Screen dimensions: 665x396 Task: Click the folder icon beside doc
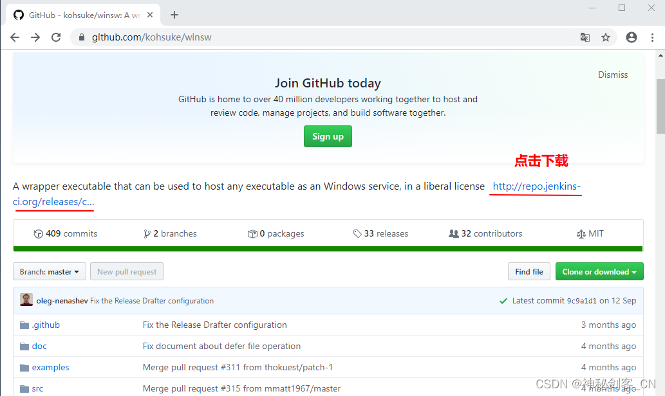coord(24,346)
